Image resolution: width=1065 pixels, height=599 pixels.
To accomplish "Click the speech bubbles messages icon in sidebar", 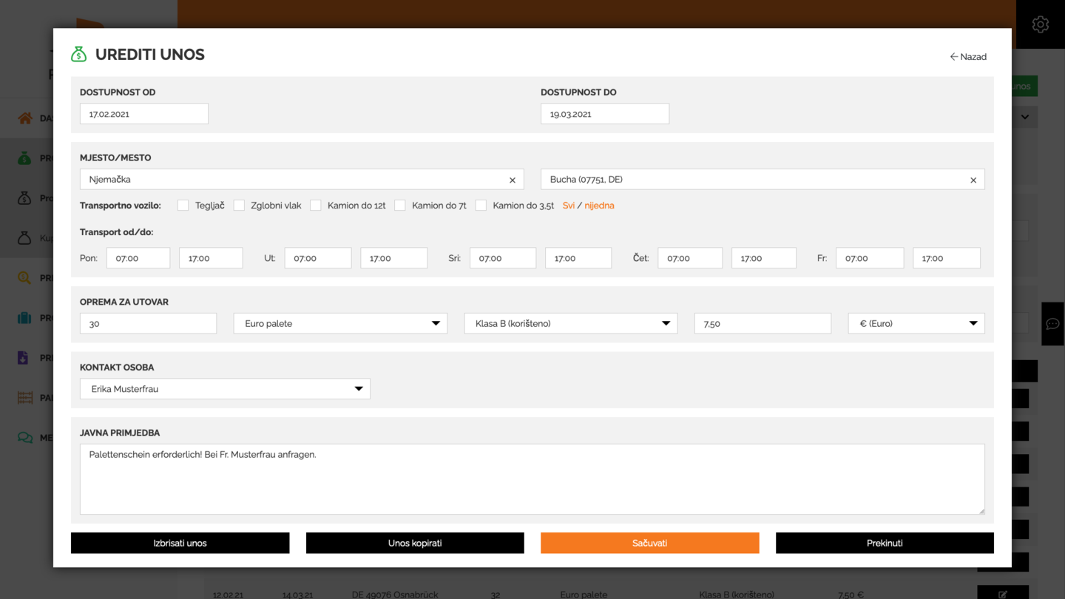I will click(x=25, y=438).
